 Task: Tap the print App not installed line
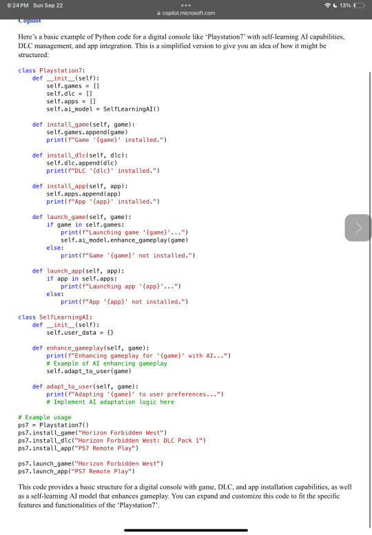pyautogui.click(x=124, y=302)
